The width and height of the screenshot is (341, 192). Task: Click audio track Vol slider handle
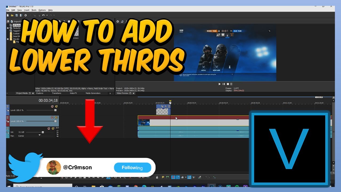point(43,132)
